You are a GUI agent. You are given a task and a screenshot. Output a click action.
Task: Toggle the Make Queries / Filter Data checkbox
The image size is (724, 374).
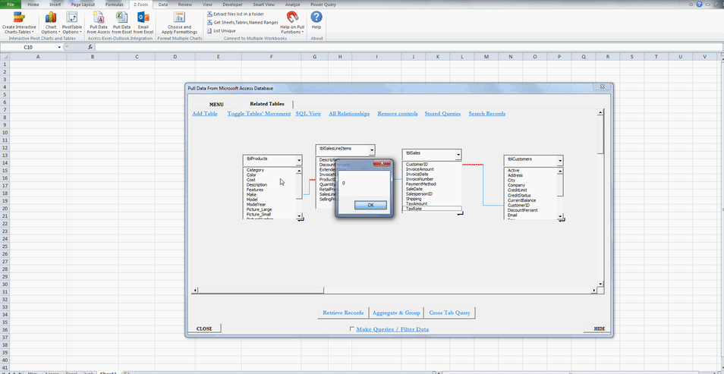pyautogui.click(x=352, y=328)
